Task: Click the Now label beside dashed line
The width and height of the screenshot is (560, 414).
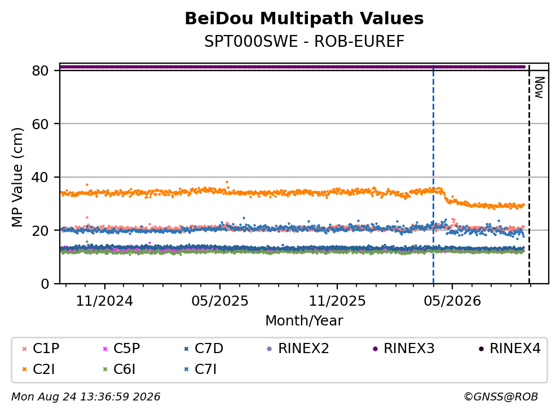Action: 539,87
